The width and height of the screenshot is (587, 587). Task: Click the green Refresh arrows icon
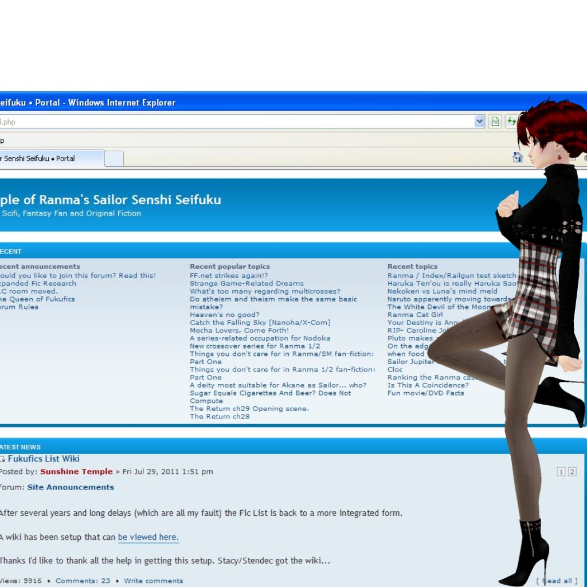pos(511,122)
